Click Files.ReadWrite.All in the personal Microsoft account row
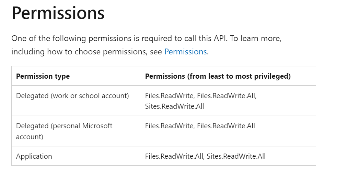Image resolution: width=347 pixels, height=183 pixels. [226, 126]
